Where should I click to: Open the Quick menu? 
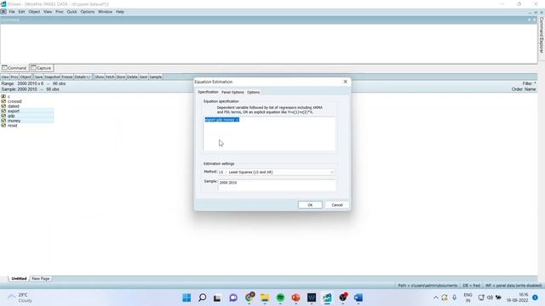tap(72, 12)
